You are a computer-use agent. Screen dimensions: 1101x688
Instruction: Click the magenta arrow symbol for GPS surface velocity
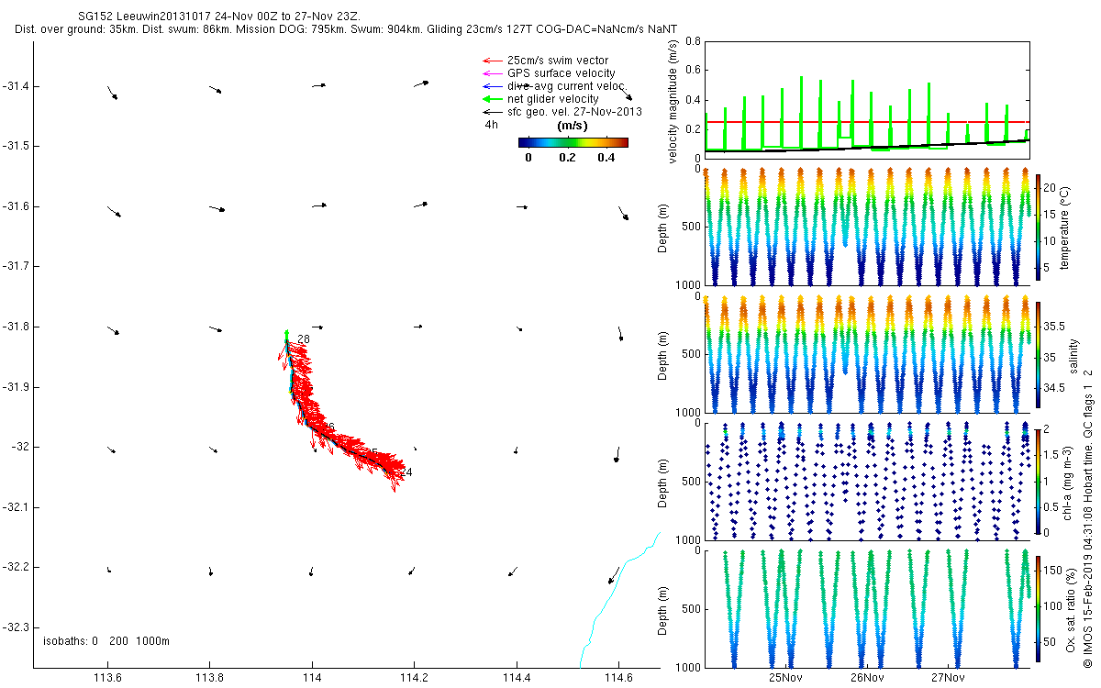coord(491,73)
